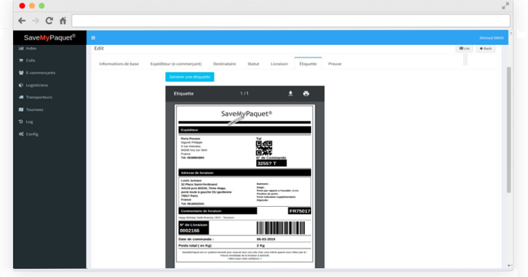Image resolution: width=528 pixels, height=277 pixels.
Task: Open the Preuve tab
Action: (335, 64)
